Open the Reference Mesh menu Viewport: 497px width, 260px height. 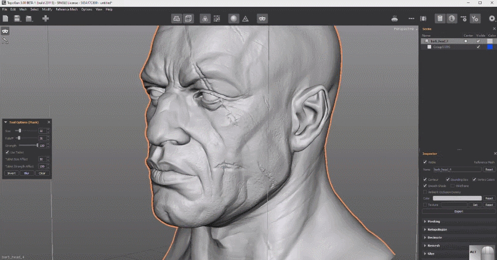tap(67, 9)
